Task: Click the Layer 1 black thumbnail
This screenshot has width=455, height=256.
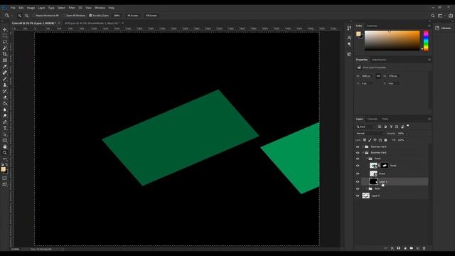Action: click(x=373, y=182)
